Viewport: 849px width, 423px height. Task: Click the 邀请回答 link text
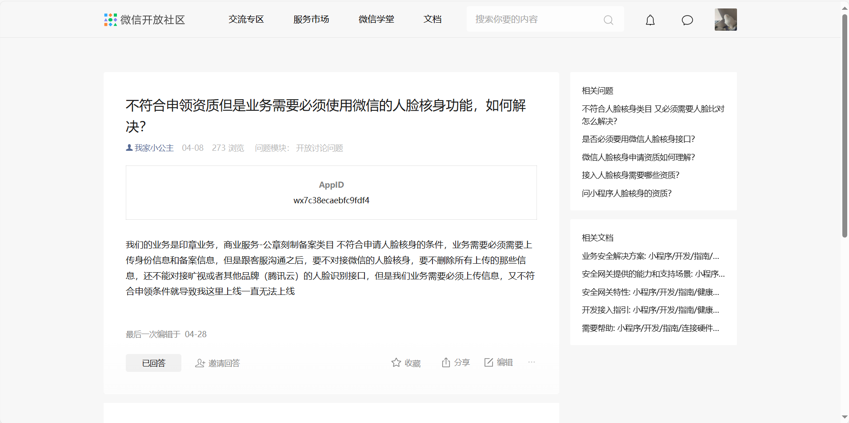[x=224, y=363]
